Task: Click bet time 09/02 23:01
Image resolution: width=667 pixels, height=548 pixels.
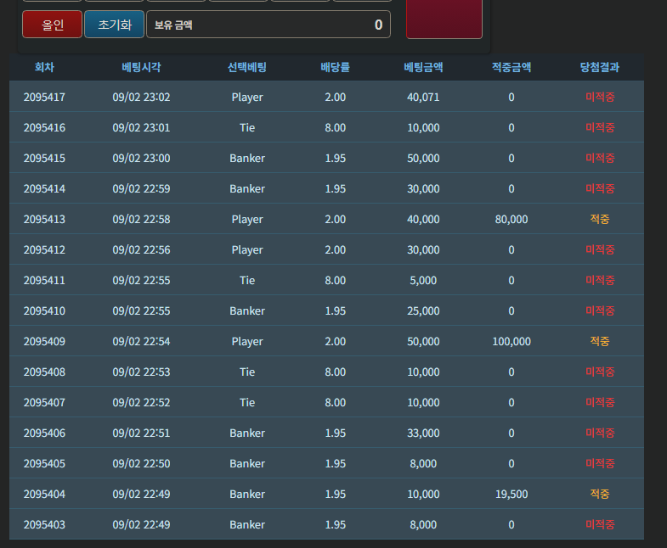Action: click(x=141, y=128)
